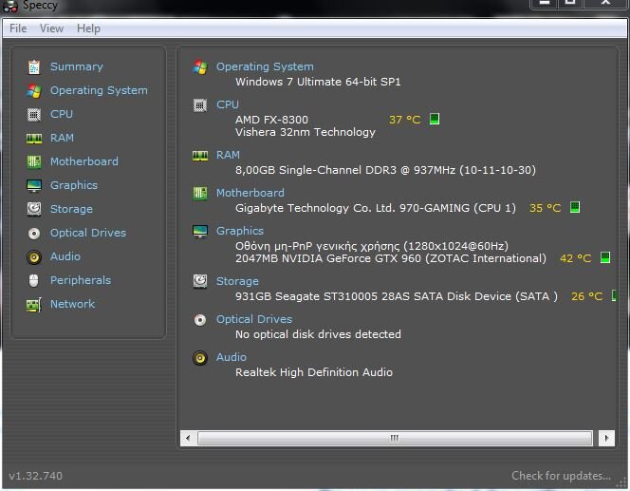This screenshot has width=630, height=491.
Task: Click the 26 °C storage temperature value
Action: tap(587, 296)
